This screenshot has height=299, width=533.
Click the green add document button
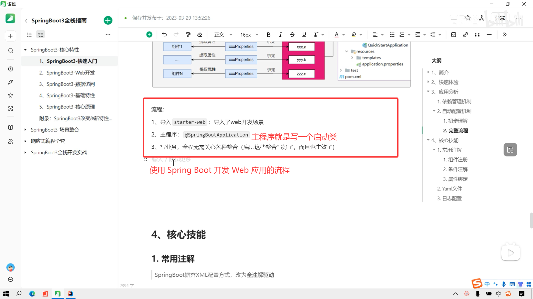point(108,20)
